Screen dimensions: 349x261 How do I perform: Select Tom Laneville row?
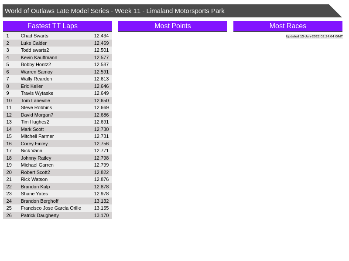click(x=35, y=100)
